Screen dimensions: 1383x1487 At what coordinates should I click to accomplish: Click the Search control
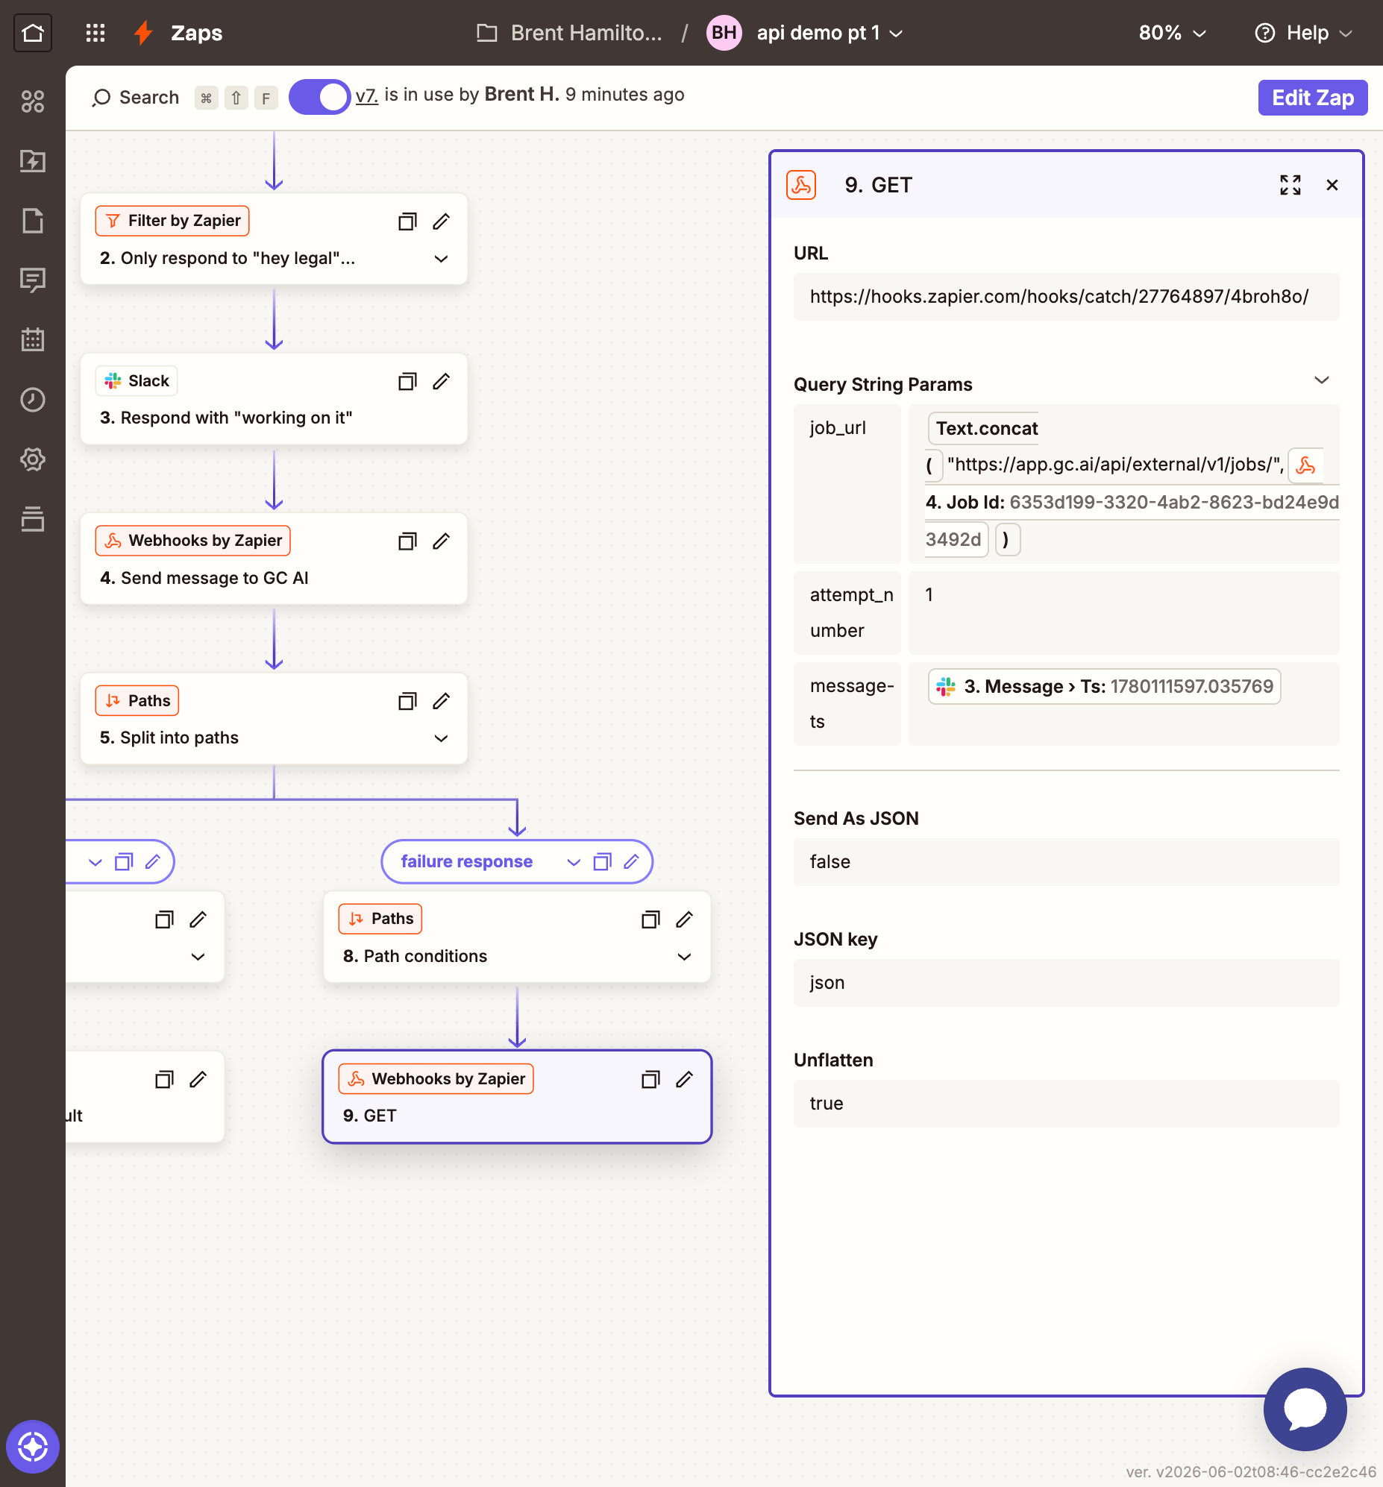[136, 97]
